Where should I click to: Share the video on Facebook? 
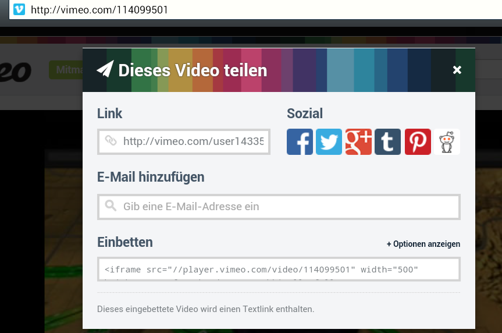(x=300, y=142)
